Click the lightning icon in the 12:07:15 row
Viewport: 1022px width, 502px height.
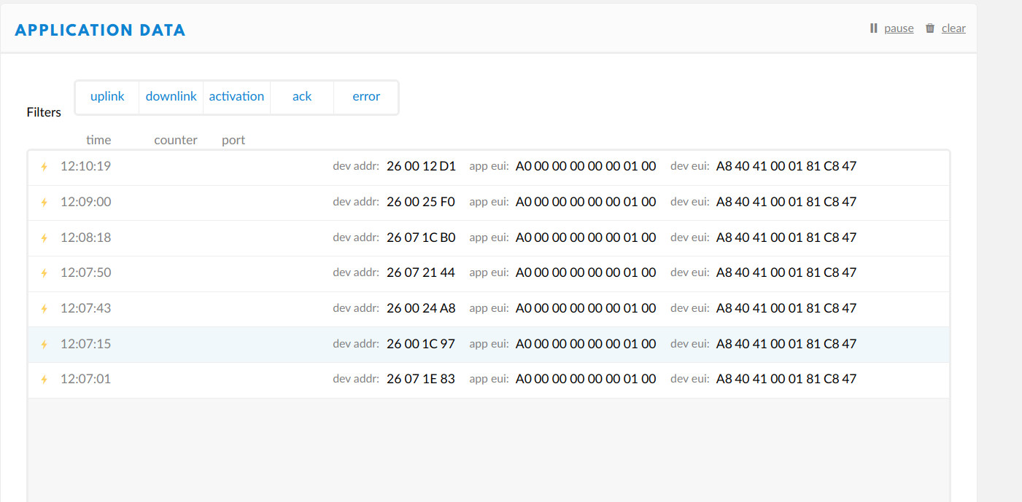click(44, 345)
